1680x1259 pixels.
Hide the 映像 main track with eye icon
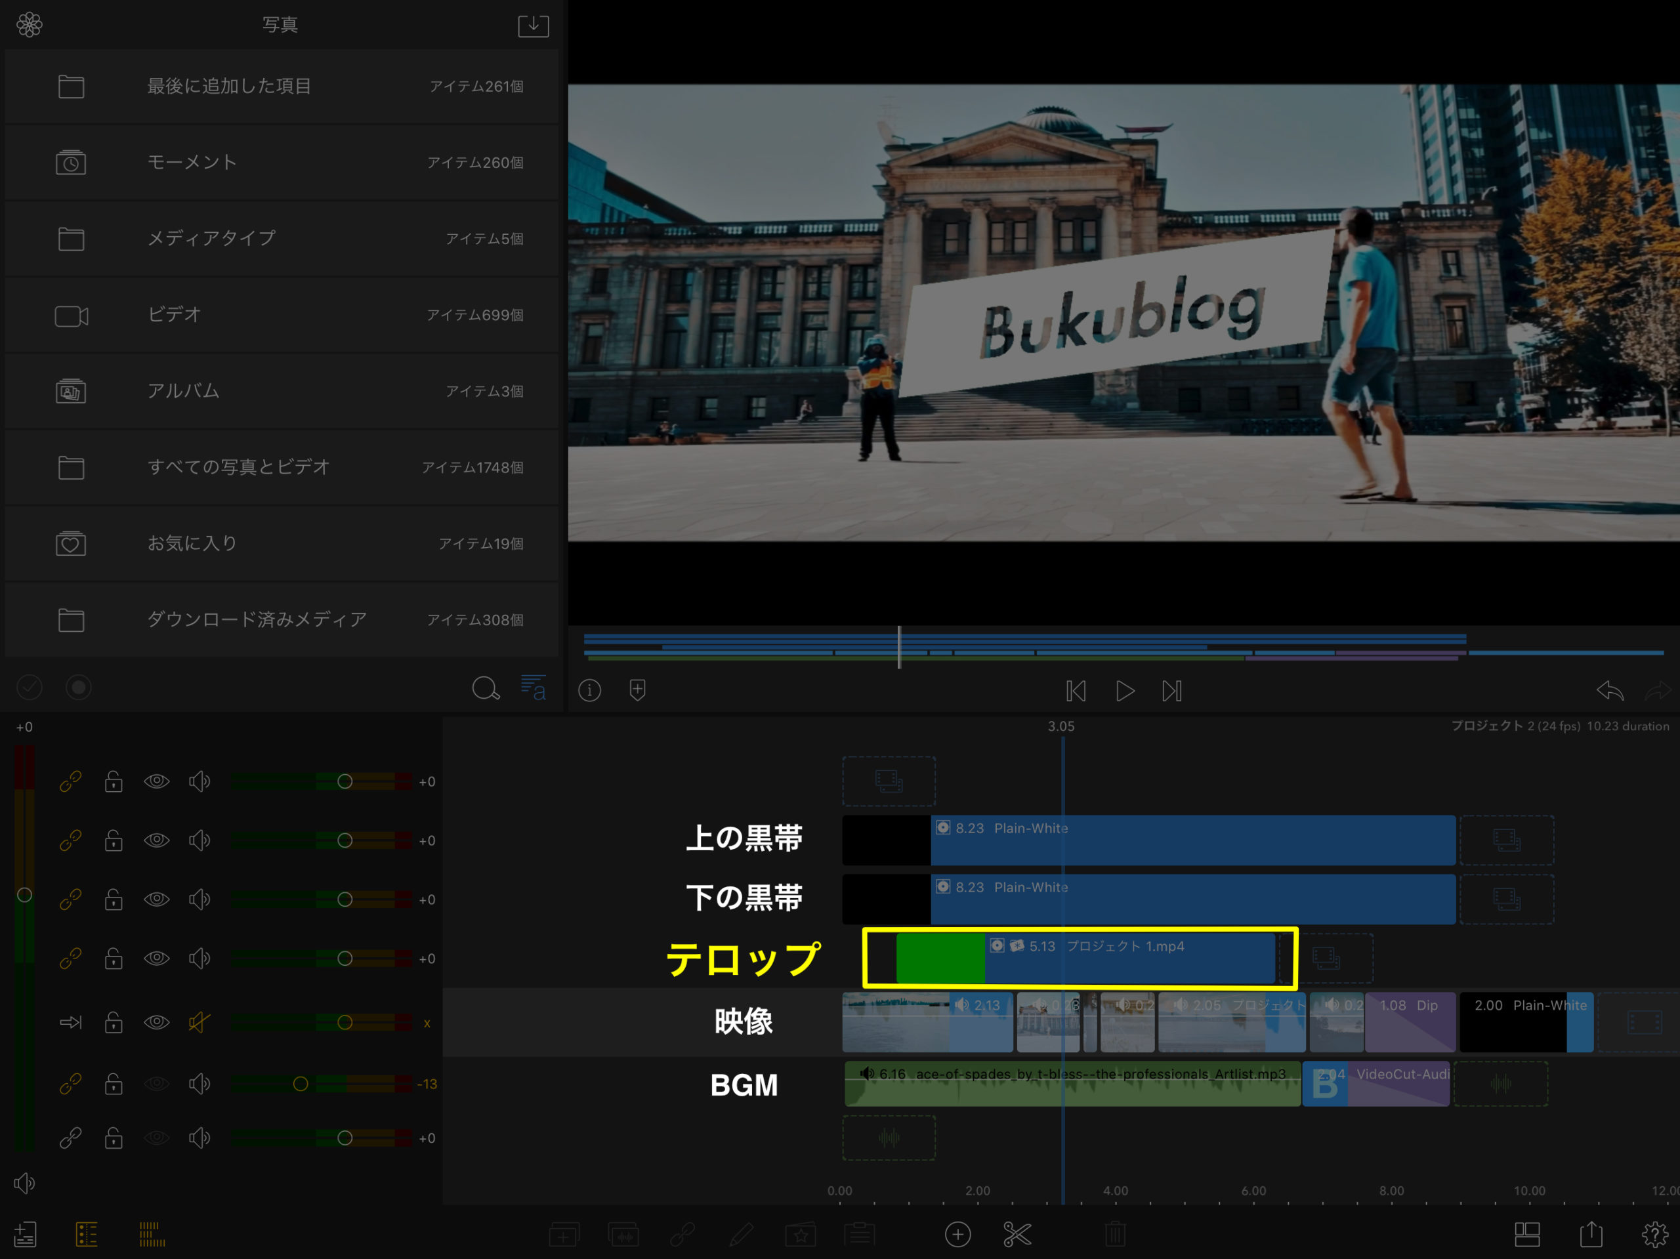[x=156, y=1023]
